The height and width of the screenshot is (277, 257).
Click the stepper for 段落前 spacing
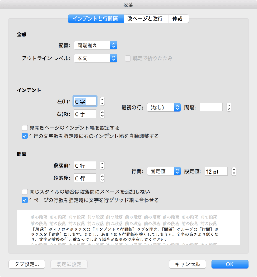click(102, 166)
